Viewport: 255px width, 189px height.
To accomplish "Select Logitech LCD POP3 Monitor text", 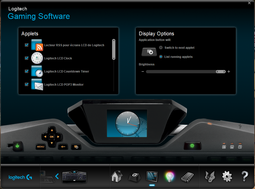I will (x=64, y=85).
